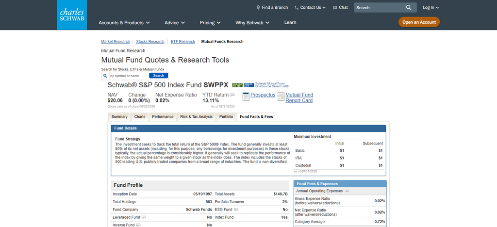Switch to the Risk & Tax Analysis tab
The height and width of the screenshot is (227, 497).
tap(196, 117)
